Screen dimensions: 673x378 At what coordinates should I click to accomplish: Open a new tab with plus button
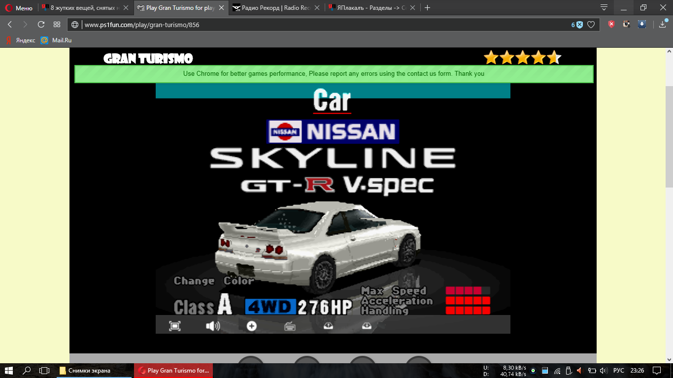point(427,8)
